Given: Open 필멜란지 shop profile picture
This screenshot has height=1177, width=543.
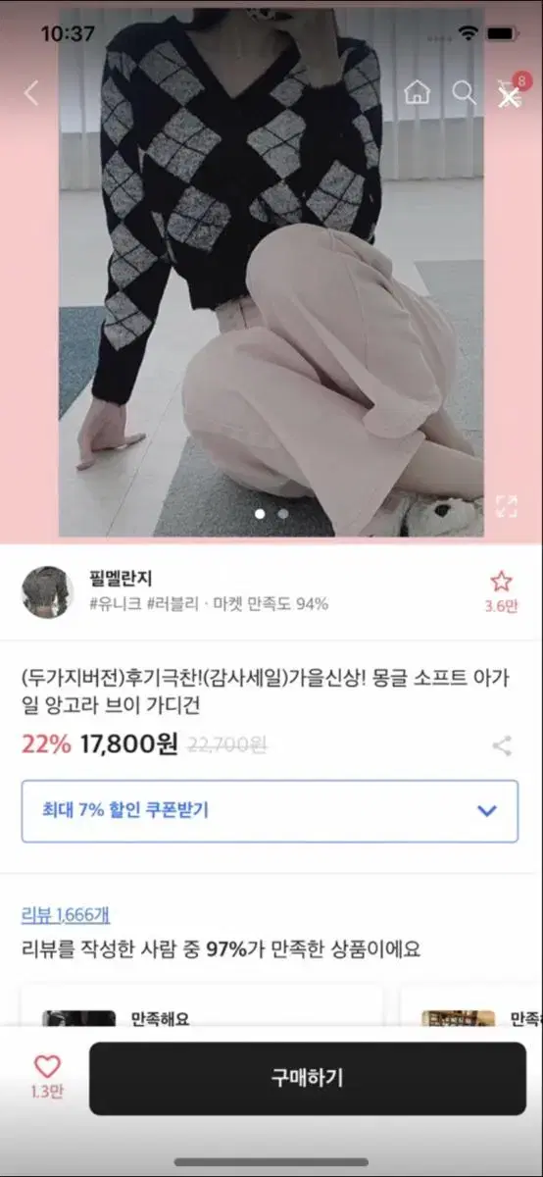Looking at the screenshot, I should (x=47, y=591).
